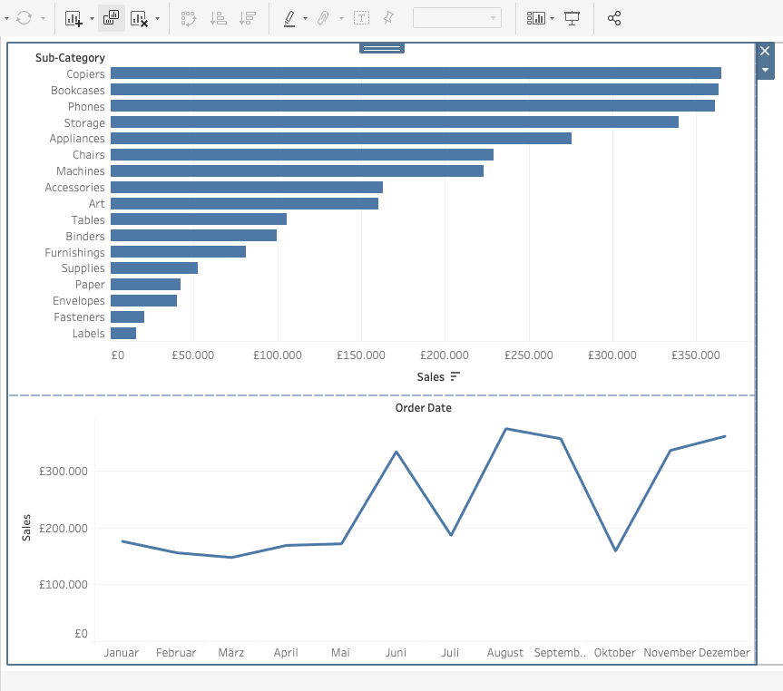Click the Duplicate sheet icon
783x691 pixels.
point(111,18)
